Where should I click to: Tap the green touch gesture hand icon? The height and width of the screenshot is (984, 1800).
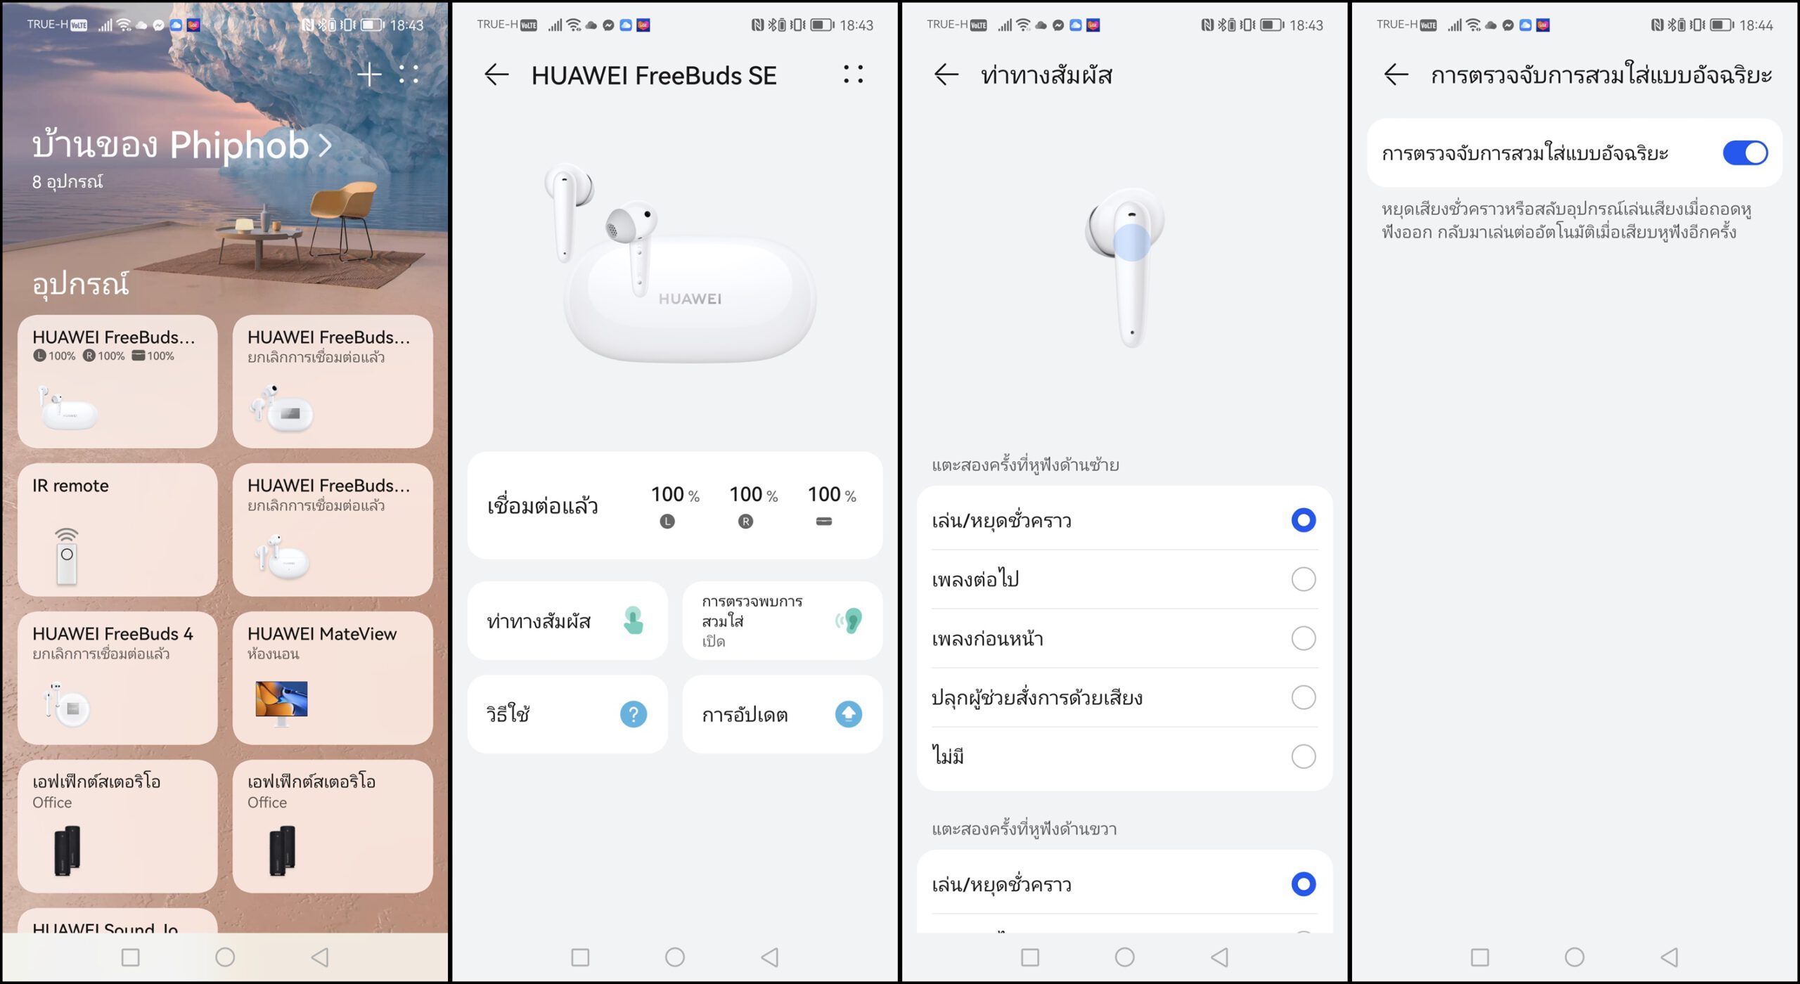pyautogui.click(x=634, y=621)
